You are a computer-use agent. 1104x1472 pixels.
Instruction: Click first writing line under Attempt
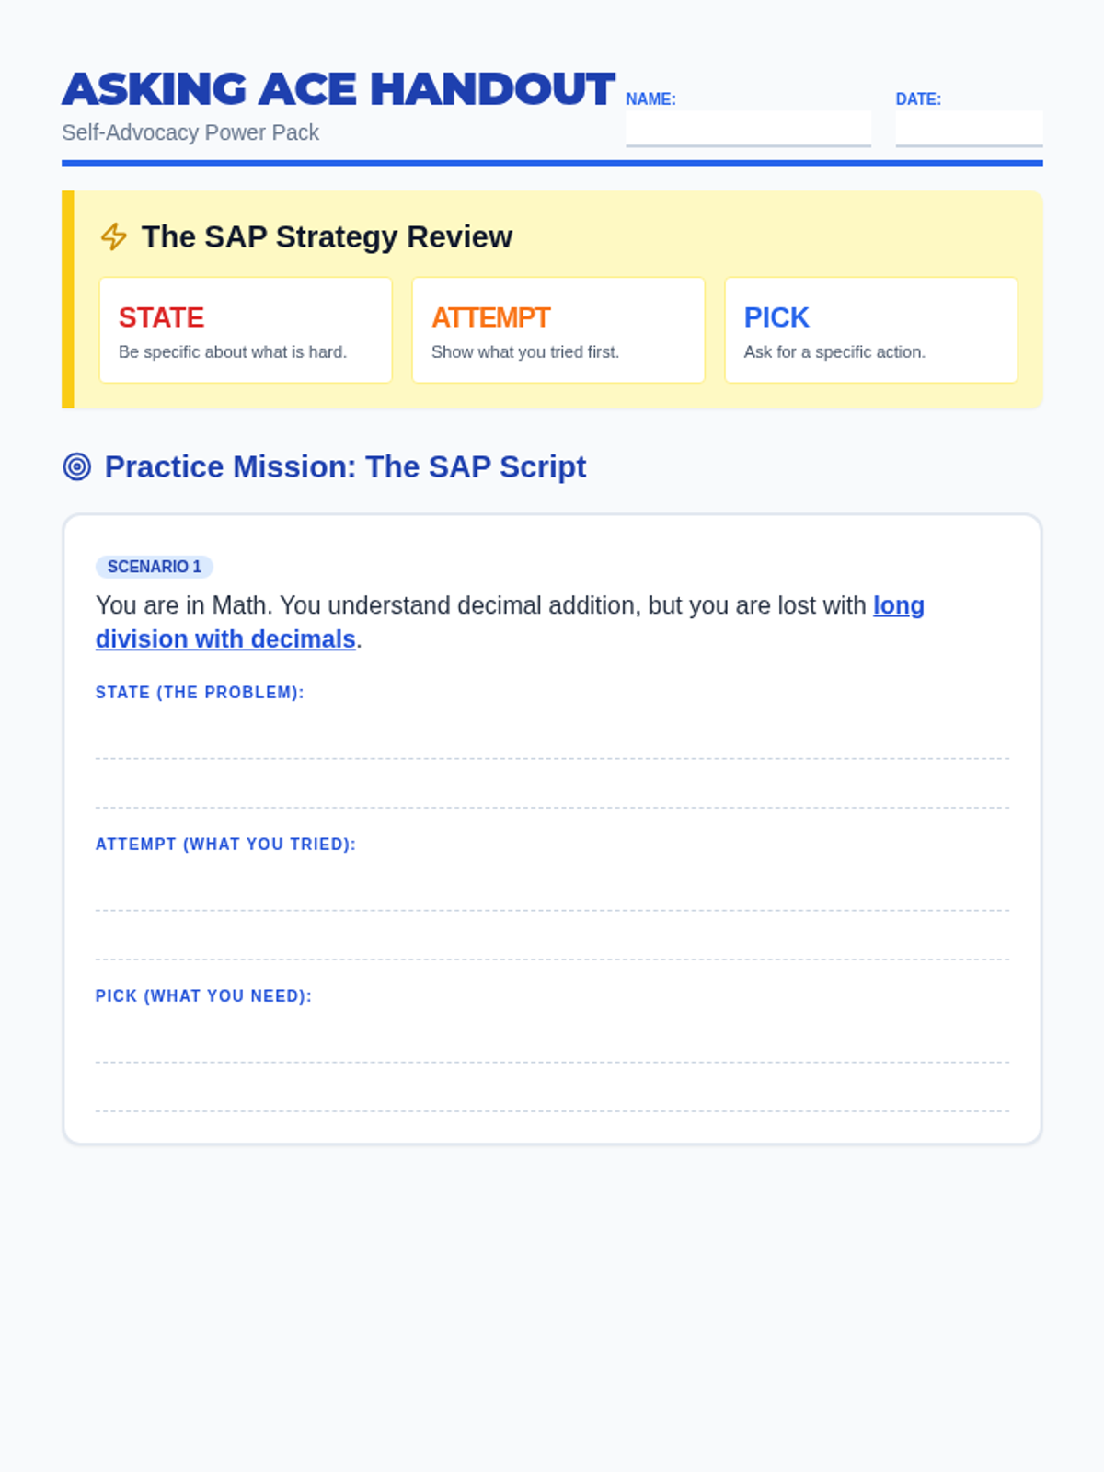[552, 893]
